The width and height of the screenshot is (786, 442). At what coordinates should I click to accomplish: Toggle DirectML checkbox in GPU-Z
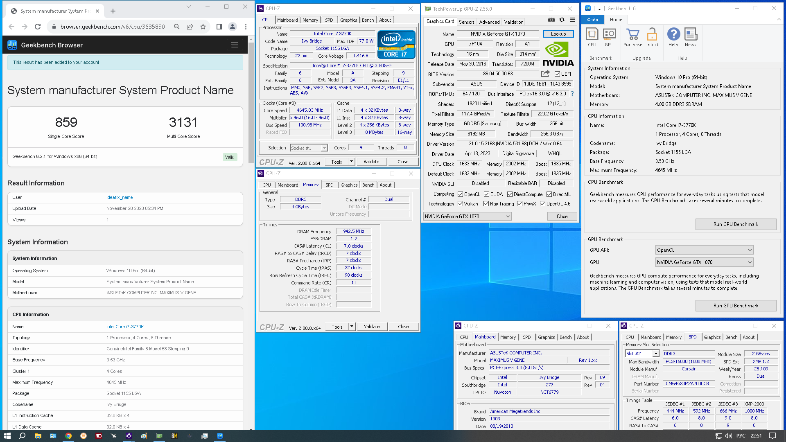pos(549,194)
